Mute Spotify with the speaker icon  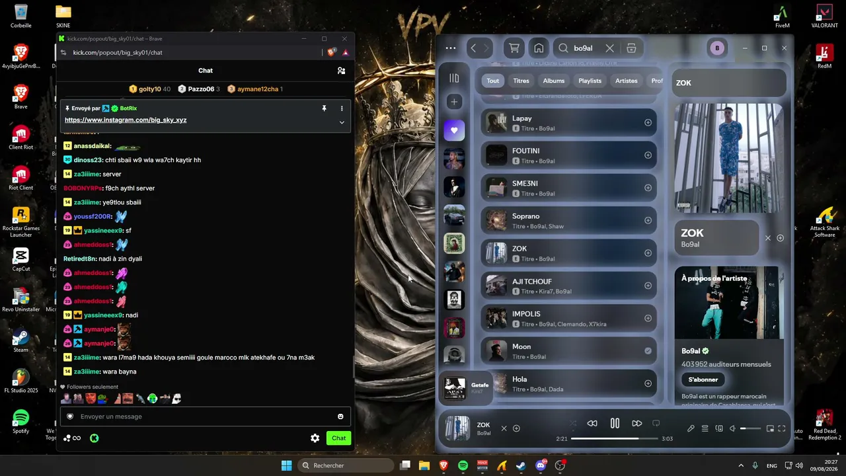pyautogui.click(x=732, y=428)
